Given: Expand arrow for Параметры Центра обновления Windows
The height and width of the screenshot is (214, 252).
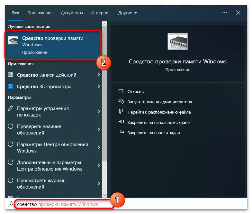Looking at the screenshot, I should tap(99, 147).
